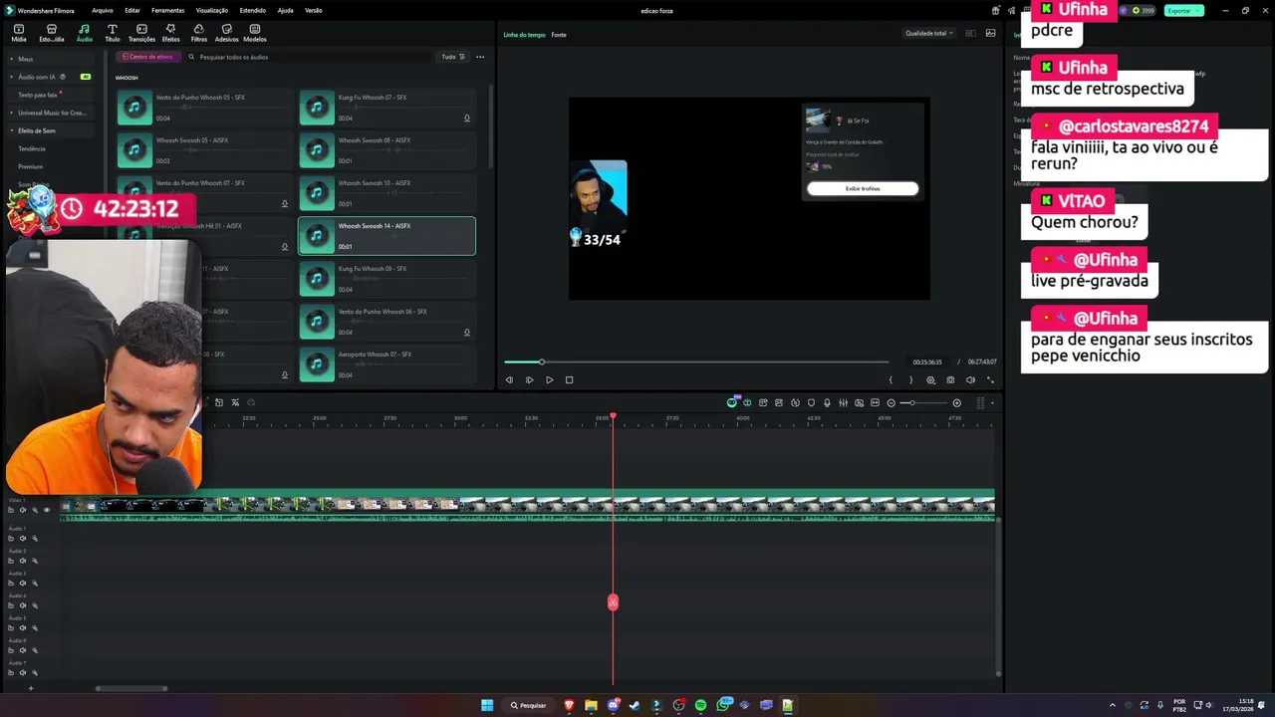Toggle Vídeo 1 track visibility eye
The width and height of the screenshot is (1275, 717).
click(46, 510)
